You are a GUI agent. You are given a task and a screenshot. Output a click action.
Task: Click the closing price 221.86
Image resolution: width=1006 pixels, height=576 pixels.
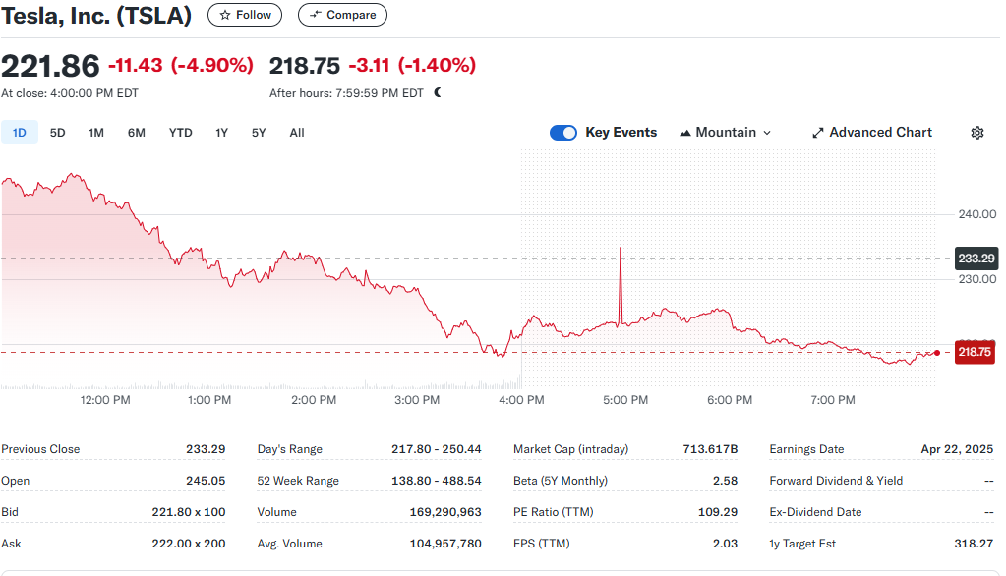[x=50, y=66]
